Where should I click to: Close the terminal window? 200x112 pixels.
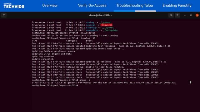click(x=197, y=15)
